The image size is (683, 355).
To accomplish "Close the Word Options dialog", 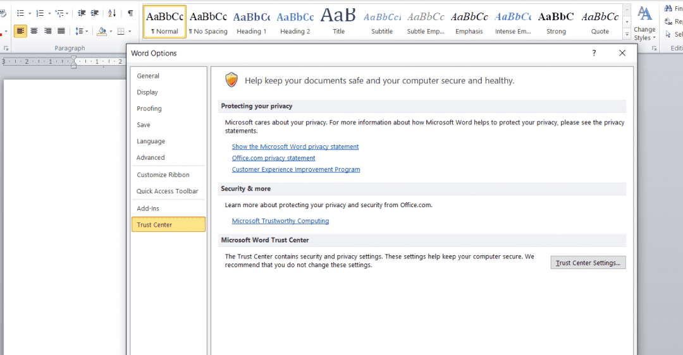I will (x=622, y=53).
